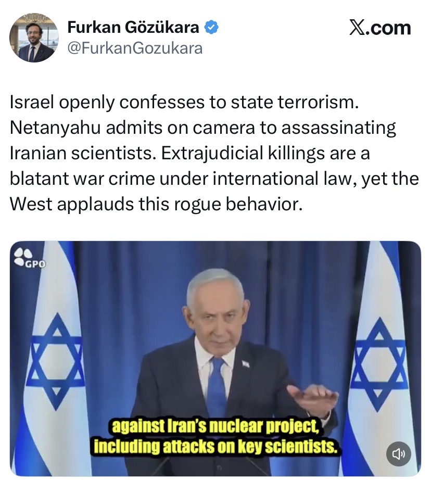
Task: Unmute the video with the speaker icon
Action: [x=399, y=454]
